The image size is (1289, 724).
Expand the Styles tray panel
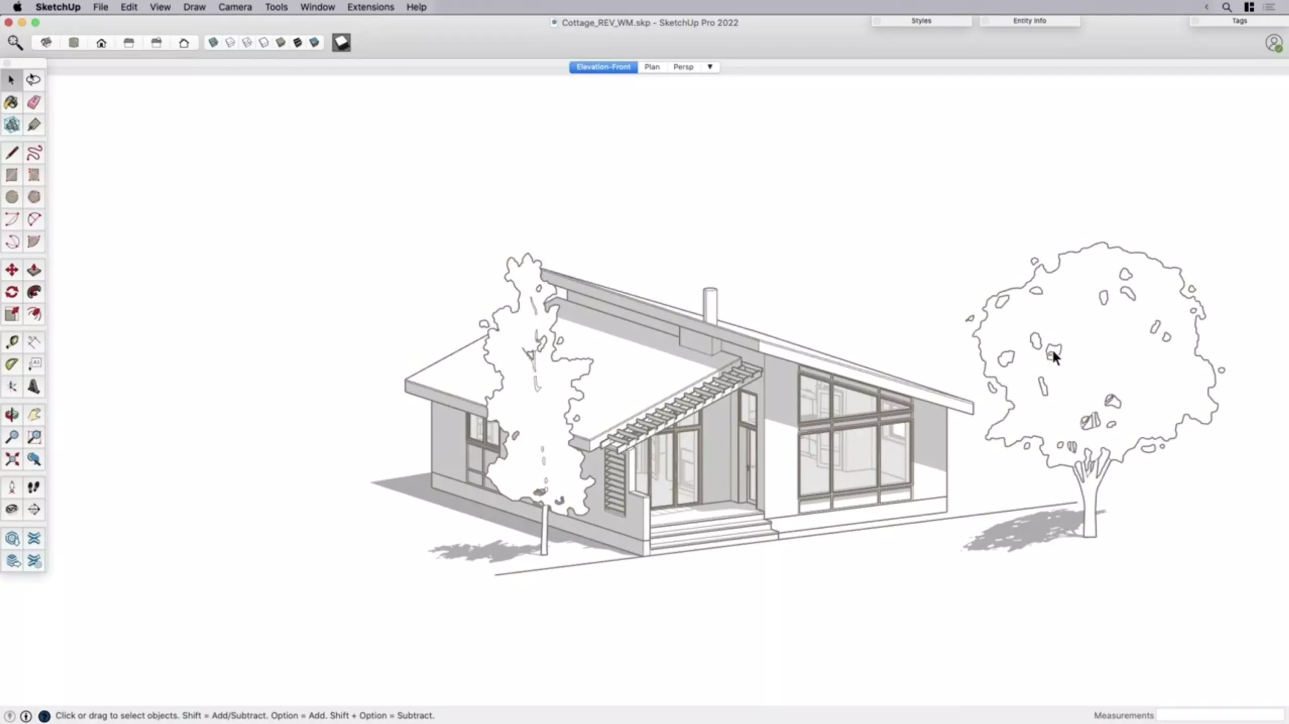tap(921, 21)
